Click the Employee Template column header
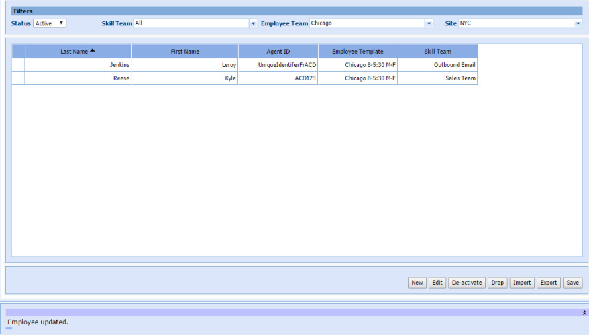This screenshot has height=335, width=589. point(358,52)
